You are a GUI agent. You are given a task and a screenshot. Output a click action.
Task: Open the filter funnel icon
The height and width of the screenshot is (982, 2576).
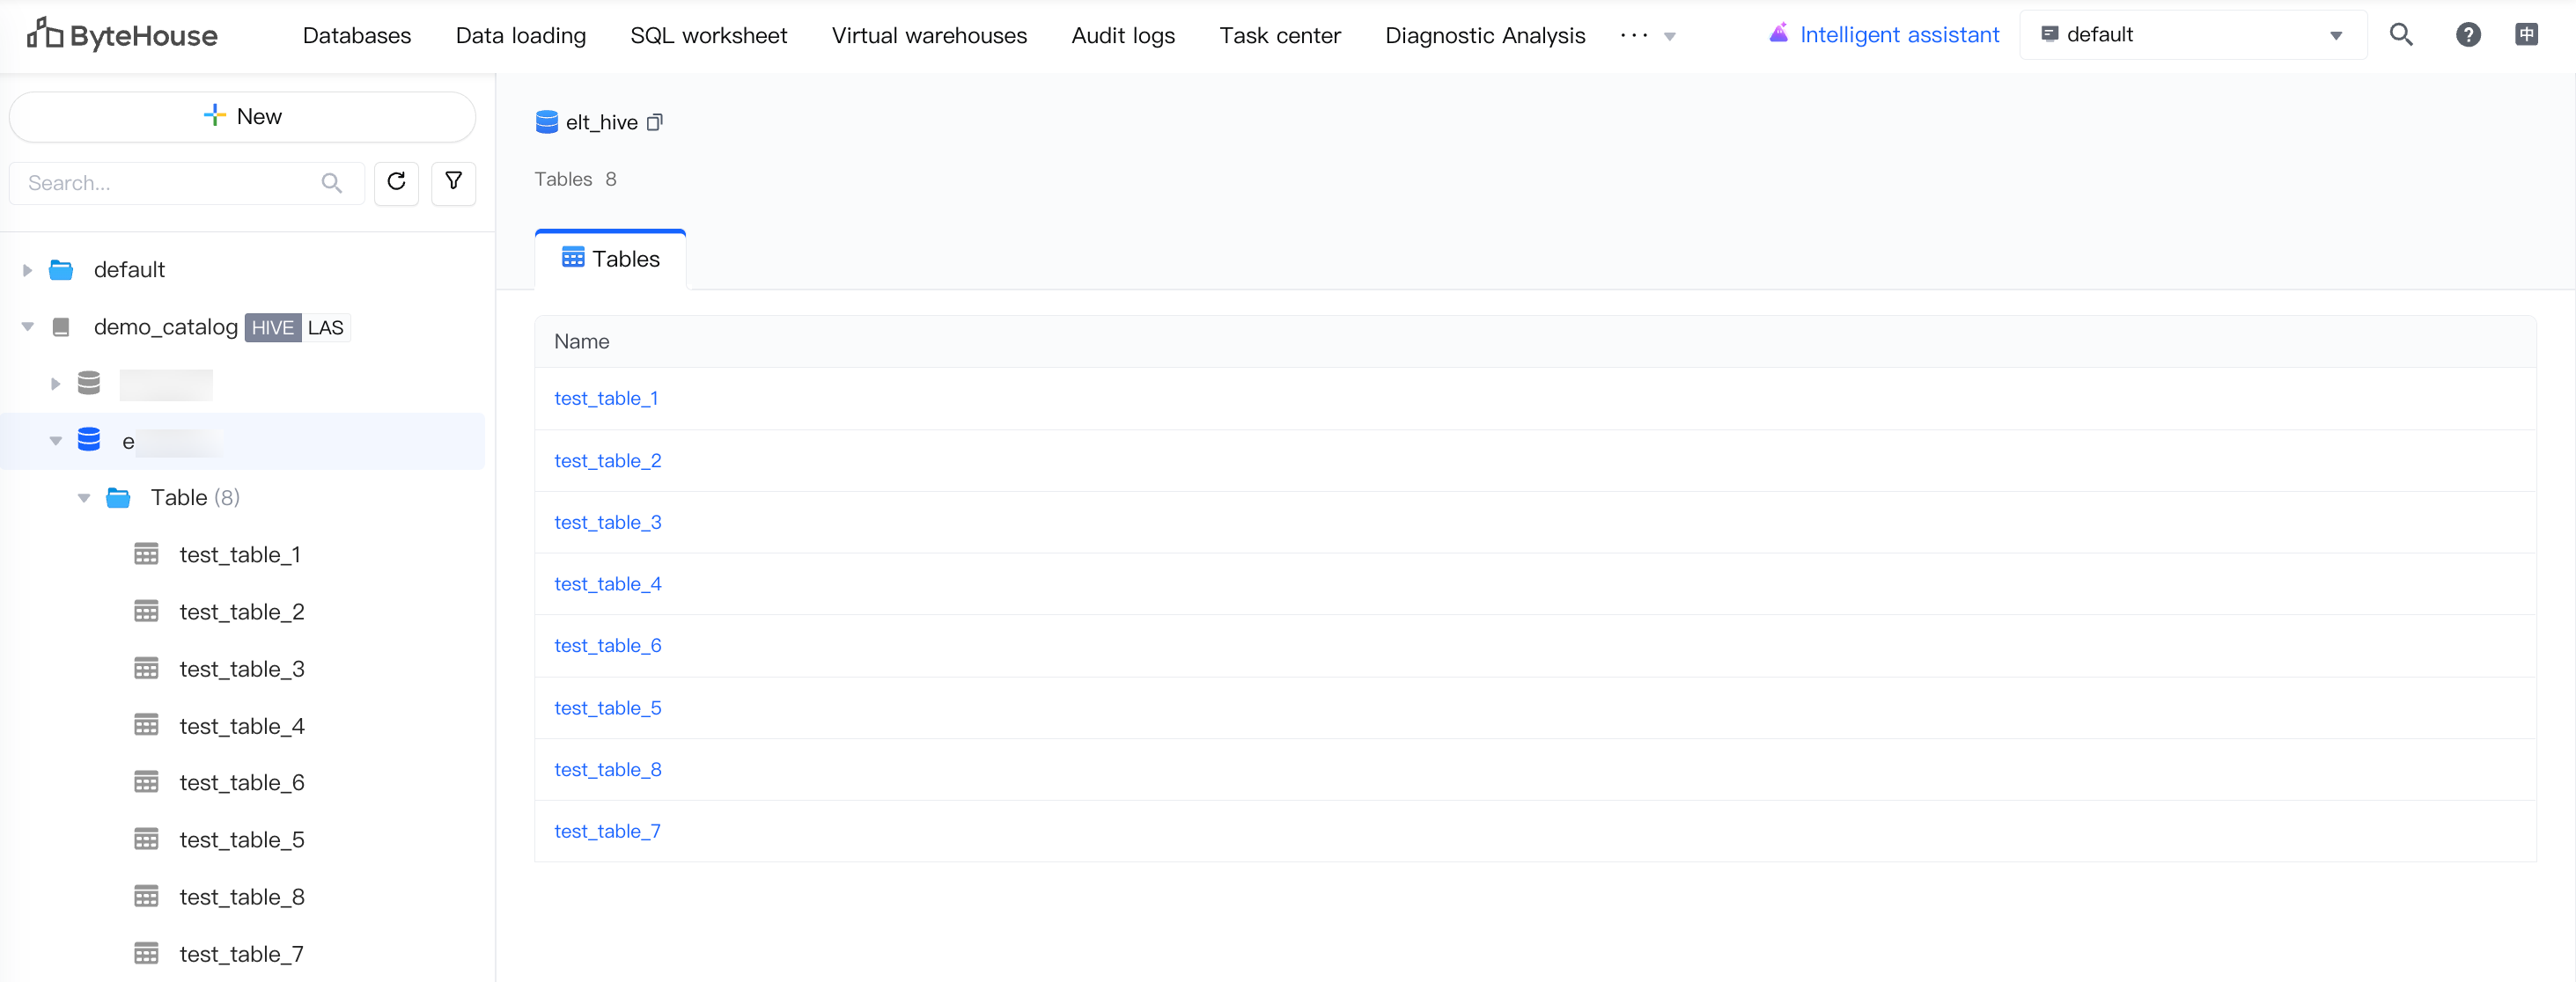(x=453, y=182)
